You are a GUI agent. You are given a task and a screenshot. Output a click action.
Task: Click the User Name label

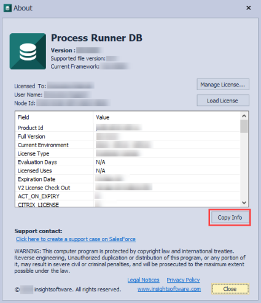tap(28, 95)
